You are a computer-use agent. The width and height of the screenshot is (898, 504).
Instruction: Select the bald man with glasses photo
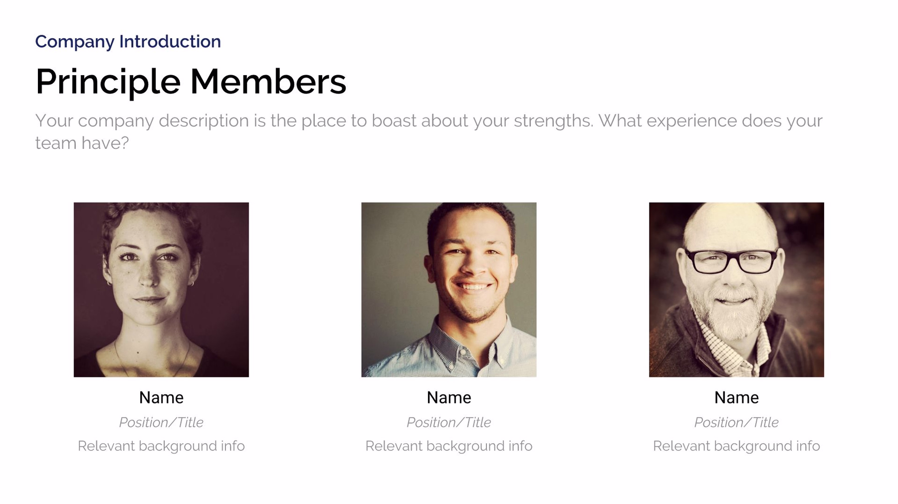click(x=736, y=289)
